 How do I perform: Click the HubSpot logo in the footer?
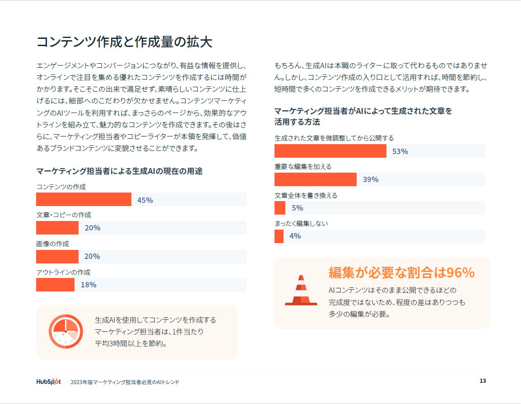[48, 381]
